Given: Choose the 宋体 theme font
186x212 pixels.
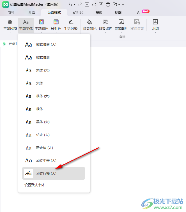Looking at the screenshot, I should 54,83.
